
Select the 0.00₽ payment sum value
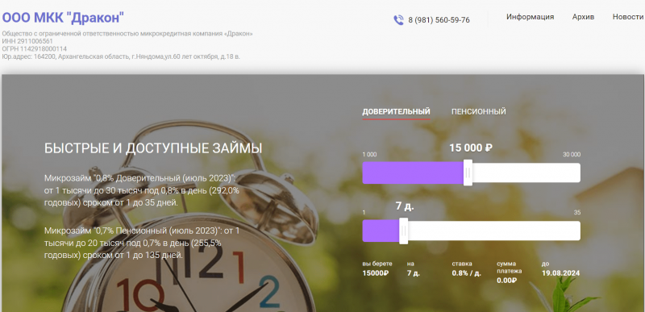tap(506, 281)
